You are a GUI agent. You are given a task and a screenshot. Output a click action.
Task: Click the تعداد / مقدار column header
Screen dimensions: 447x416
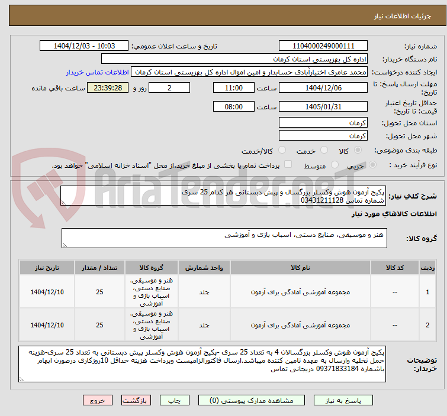pos(99,268)
